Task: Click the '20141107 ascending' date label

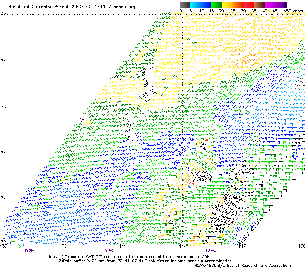Action: (112, 7)
